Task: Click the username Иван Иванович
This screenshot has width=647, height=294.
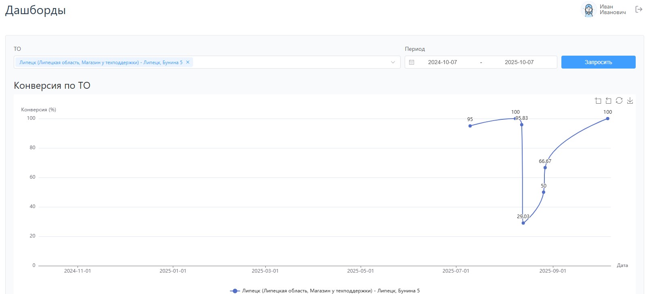Action: coord(612,10)
